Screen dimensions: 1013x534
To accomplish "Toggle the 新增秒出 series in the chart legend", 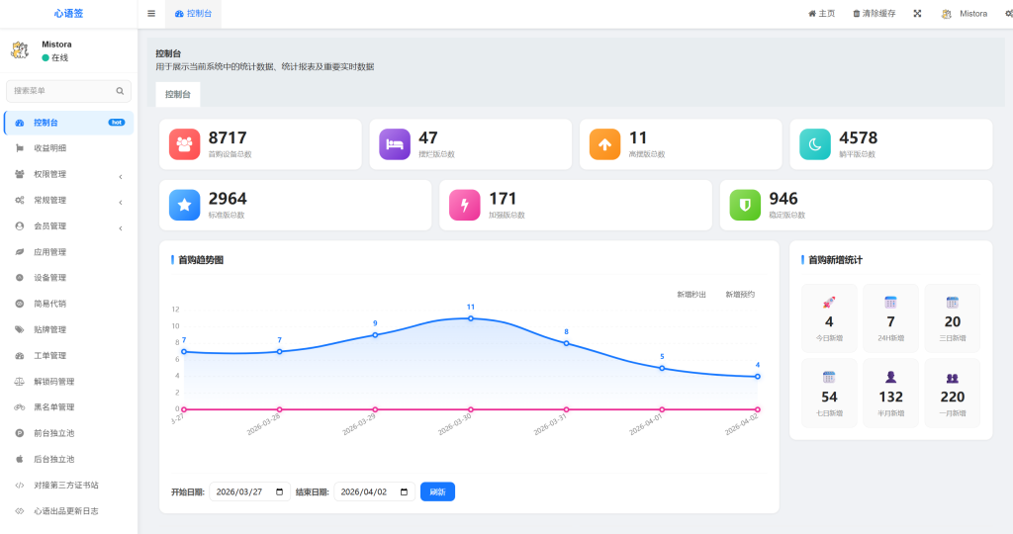I will [691, 295].
